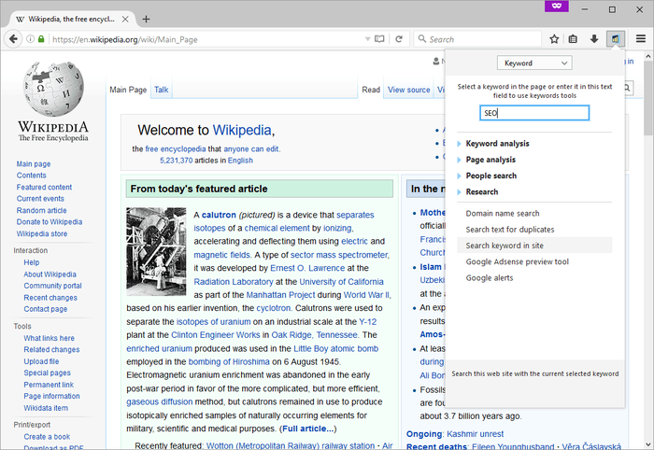Click the Wikipedia search magnifier button
The height and width of the screenshot is (450, 654).
(x=627, y=88)
